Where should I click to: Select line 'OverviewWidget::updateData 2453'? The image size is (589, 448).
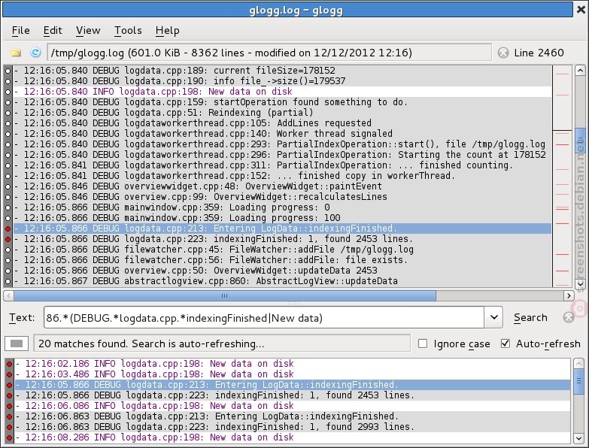283,271
